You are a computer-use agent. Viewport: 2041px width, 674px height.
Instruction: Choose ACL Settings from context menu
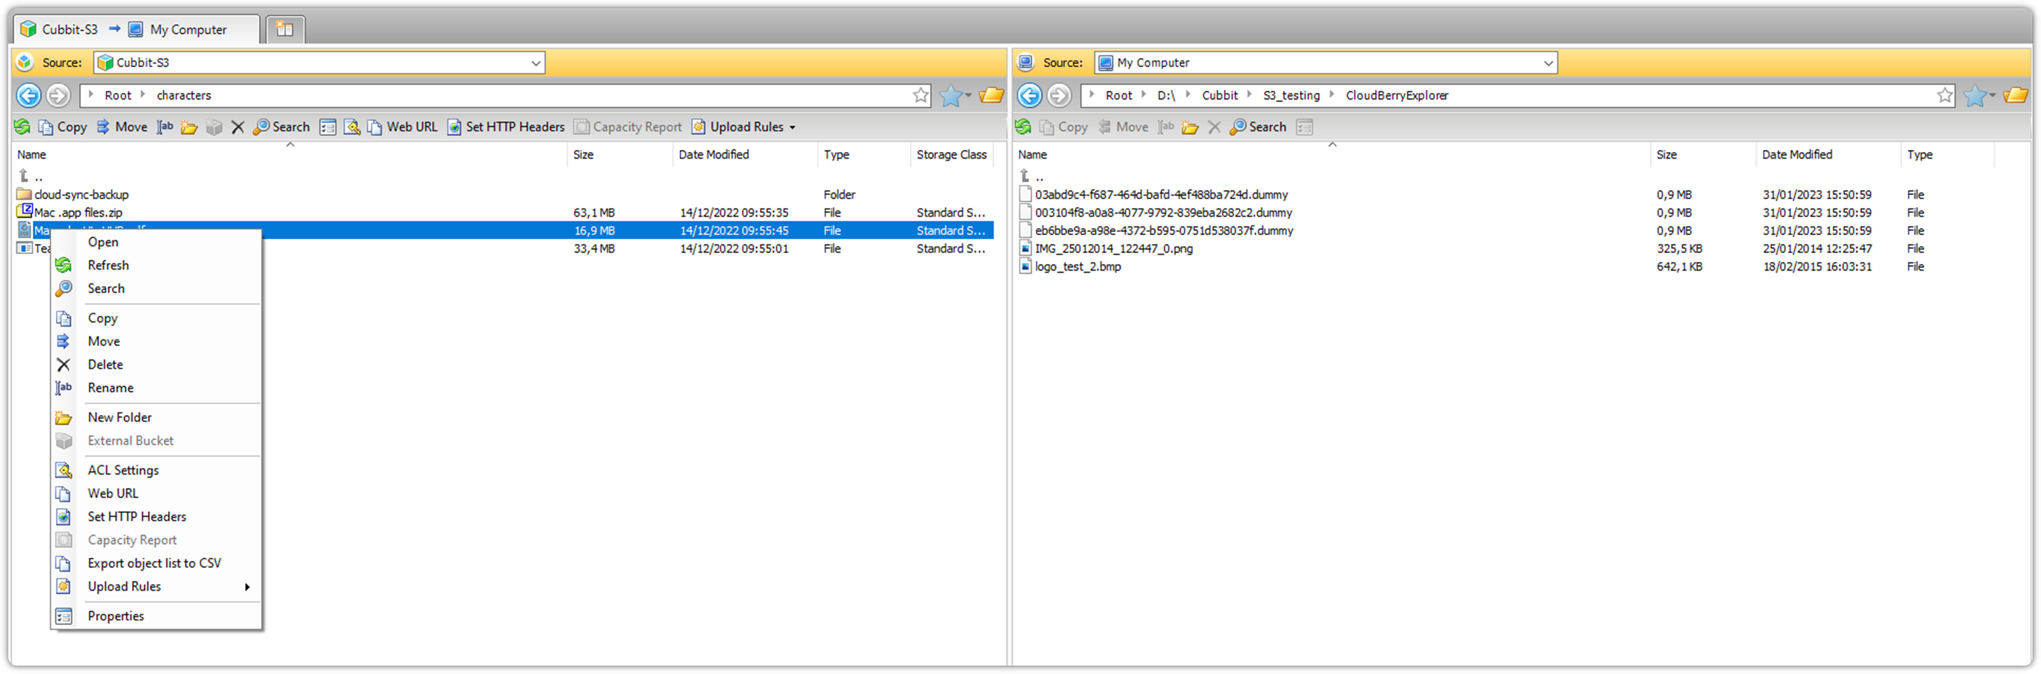[x=123, y=471]
